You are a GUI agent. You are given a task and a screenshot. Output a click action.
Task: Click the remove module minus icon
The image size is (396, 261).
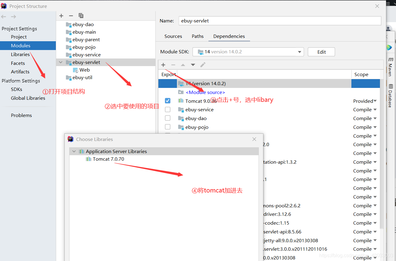point(71,16)
